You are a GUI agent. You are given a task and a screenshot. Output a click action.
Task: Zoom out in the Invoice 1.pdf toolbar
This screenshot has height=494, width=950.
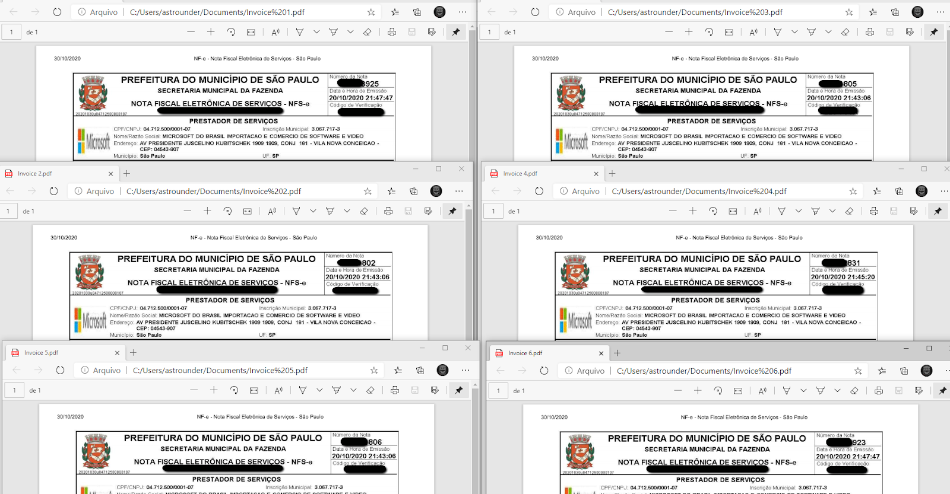pos(191,32)
